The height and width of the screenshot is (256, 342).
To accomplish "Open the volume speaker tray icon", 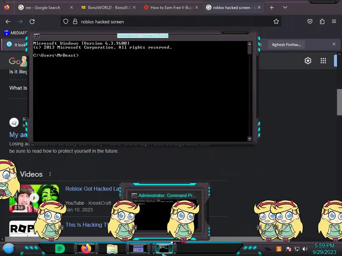I will (x=305, y=249).
